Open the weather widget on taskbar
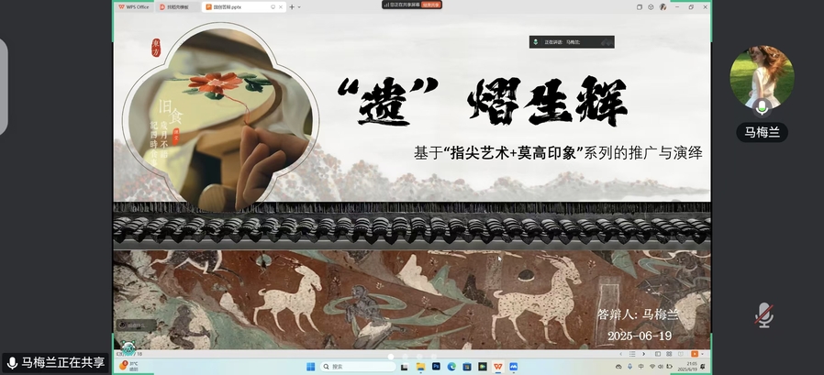 (128, 366)
